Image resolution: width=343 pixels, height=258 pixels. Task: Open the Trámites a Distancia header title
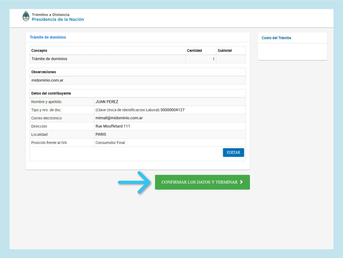tap(50, 15)
